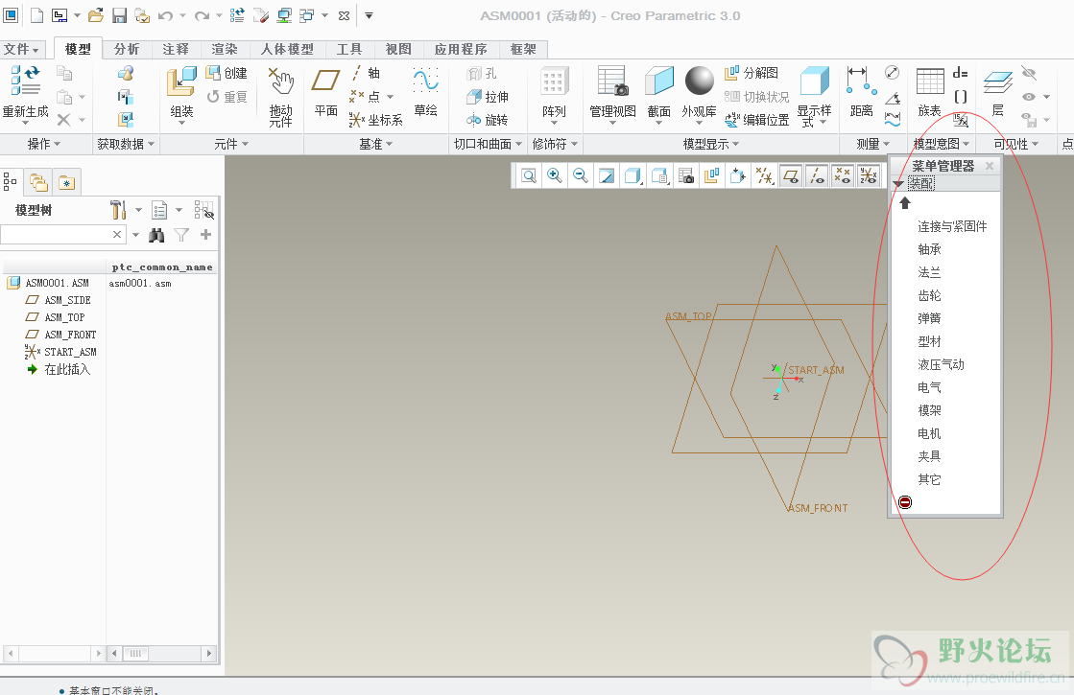Viewport: 1074px width, 695px height.
Task: Toggle Exploded View (分解图)
Action: [752, 73]
